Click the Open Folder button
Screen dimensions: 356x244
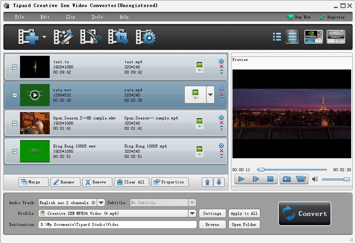pyautogui.click(x=244, y=224)
